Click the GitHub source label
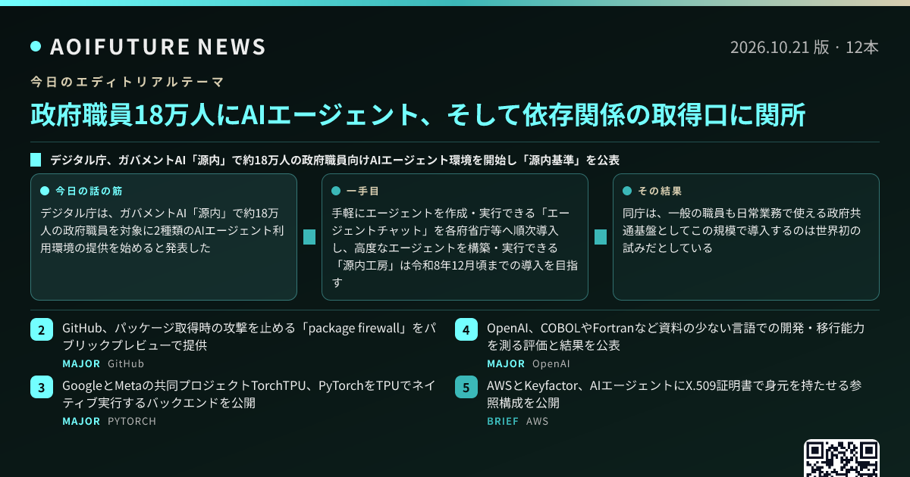Screen dimensions: 910x477 126,363
